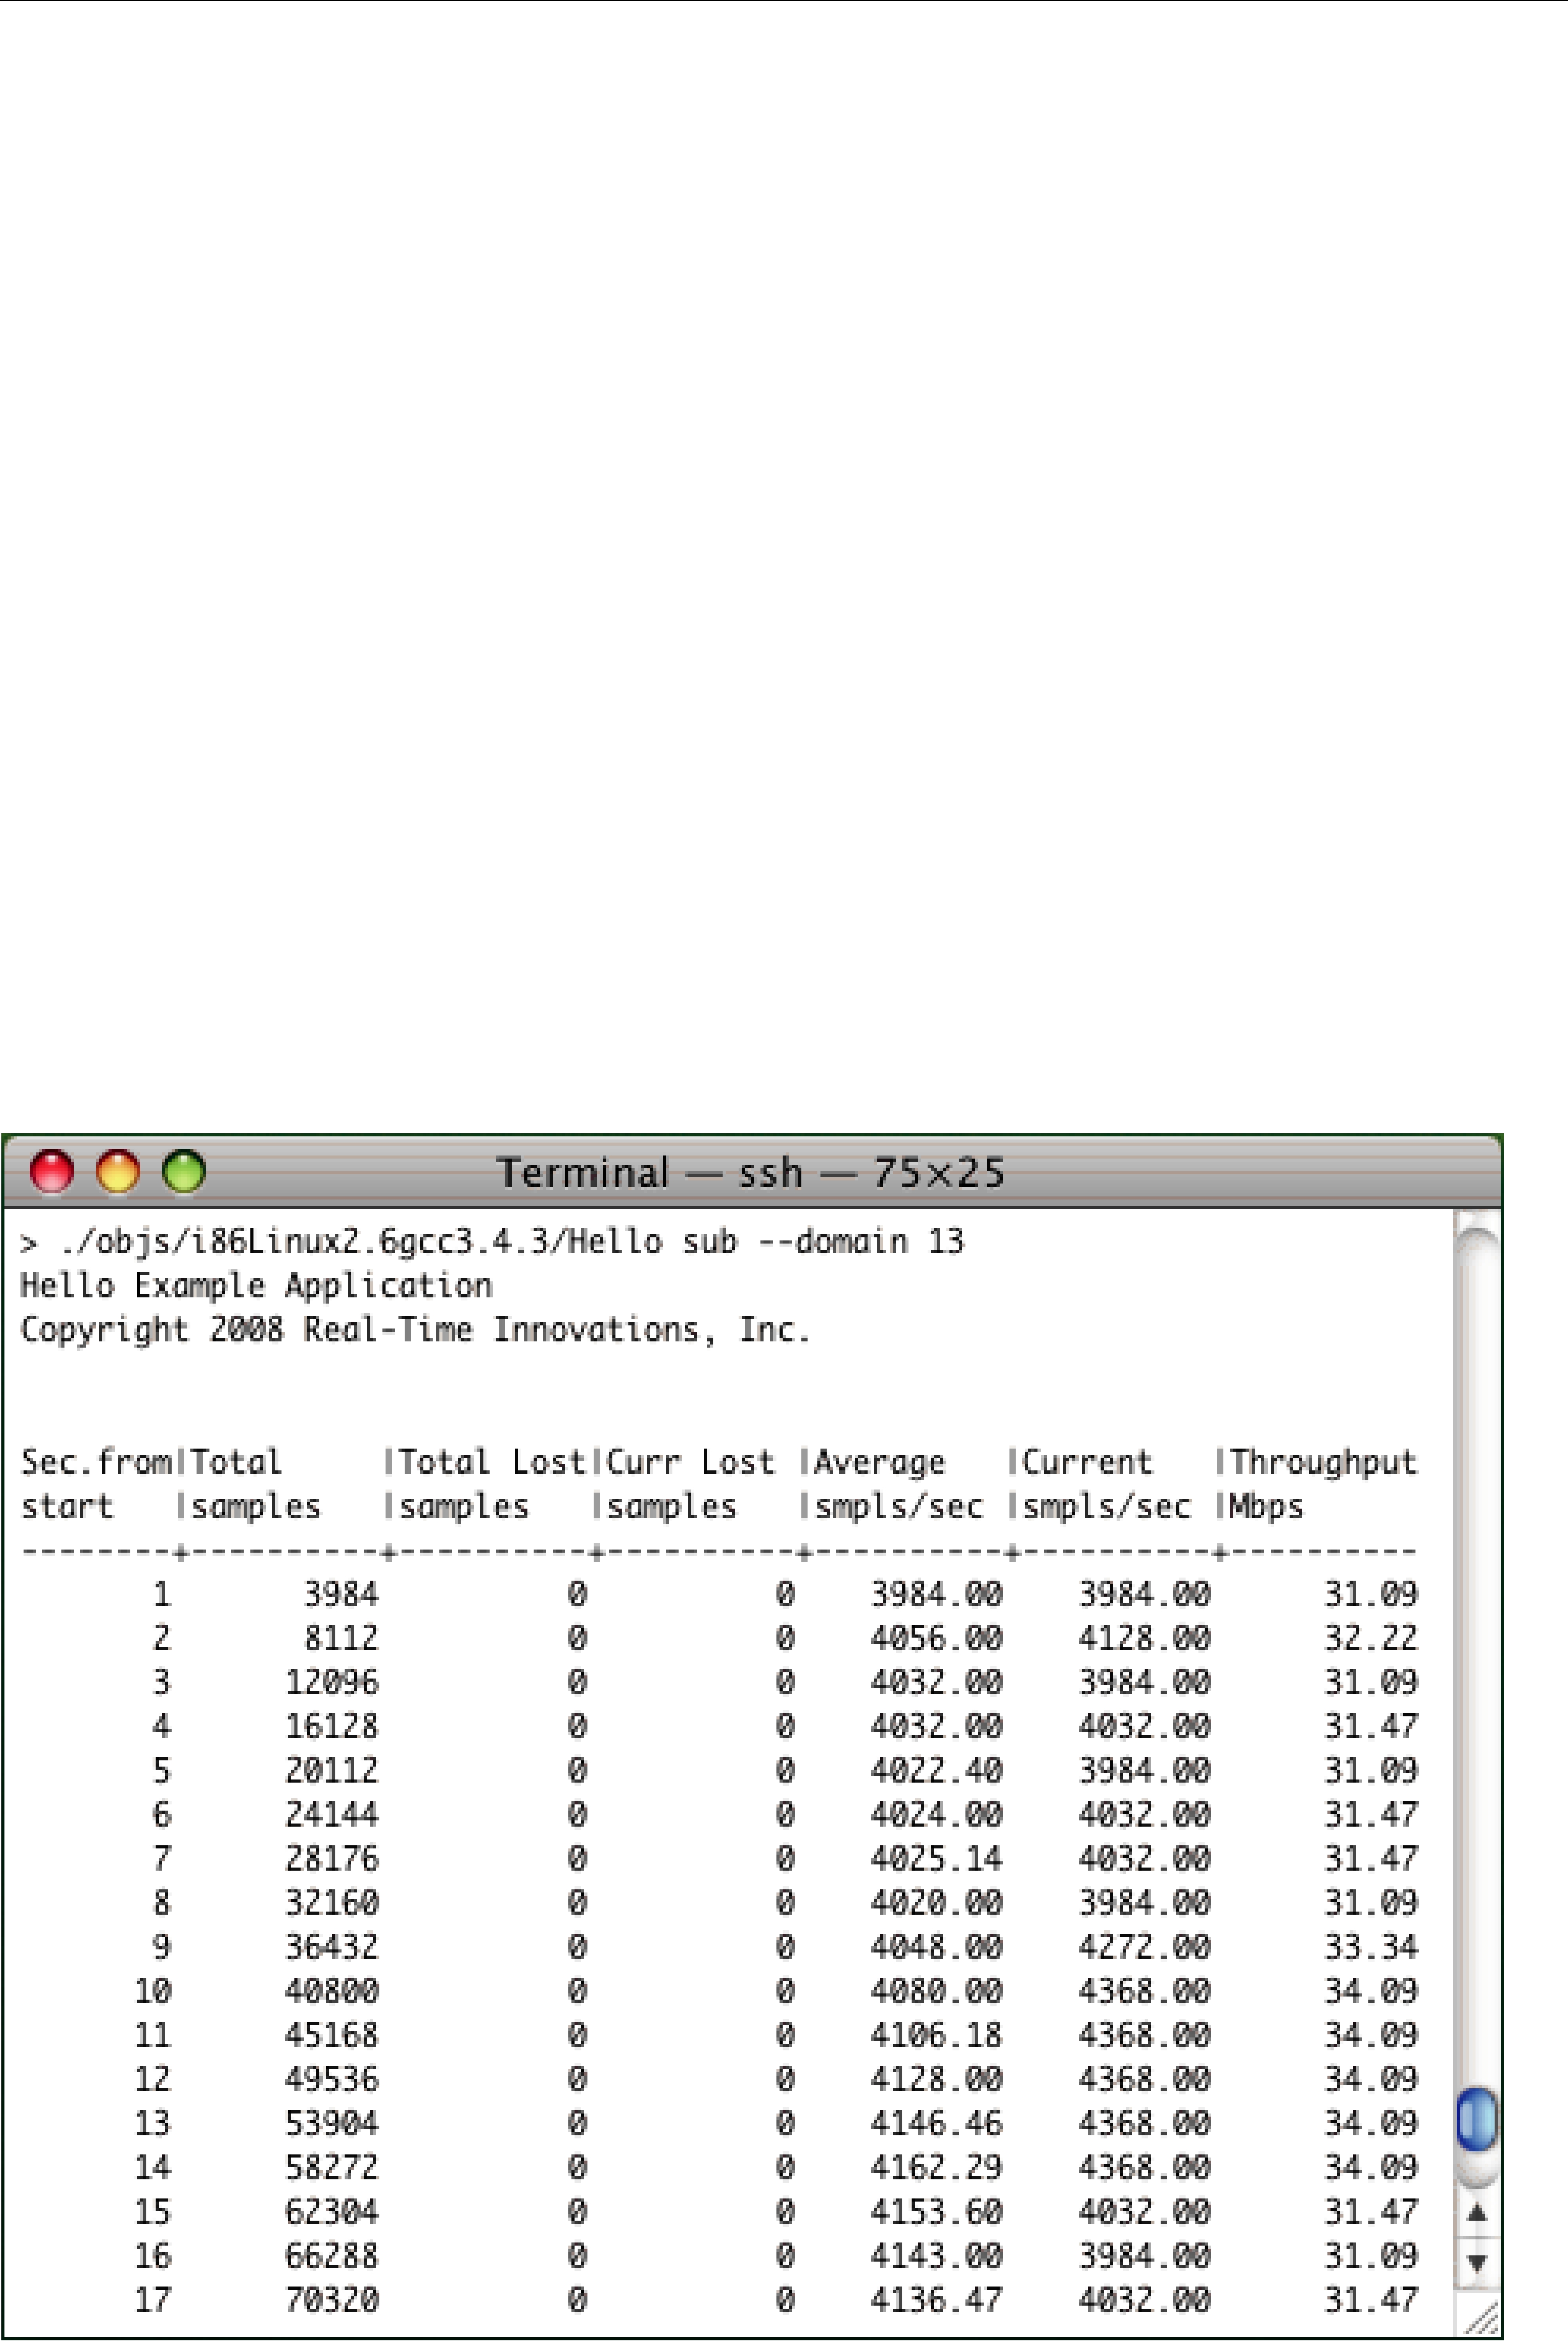Screen dimensions: 1568x2343
Task: Click average value 4020.00
Action: (x=936, y=1903)
